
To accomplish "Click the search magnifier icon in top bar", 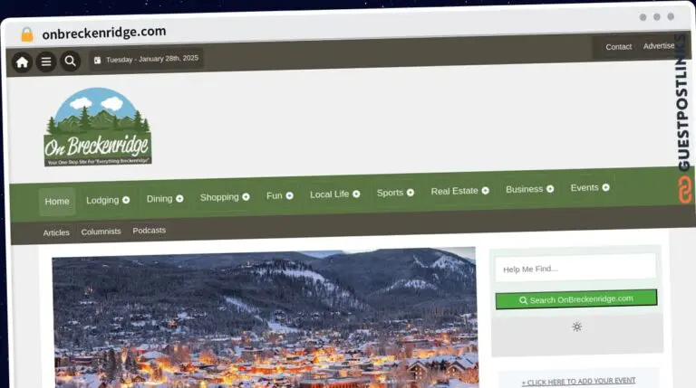I will point(70,61).
